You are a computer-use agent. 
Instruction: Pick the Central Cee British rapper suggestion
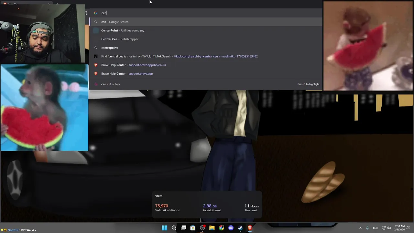point(206,39)
